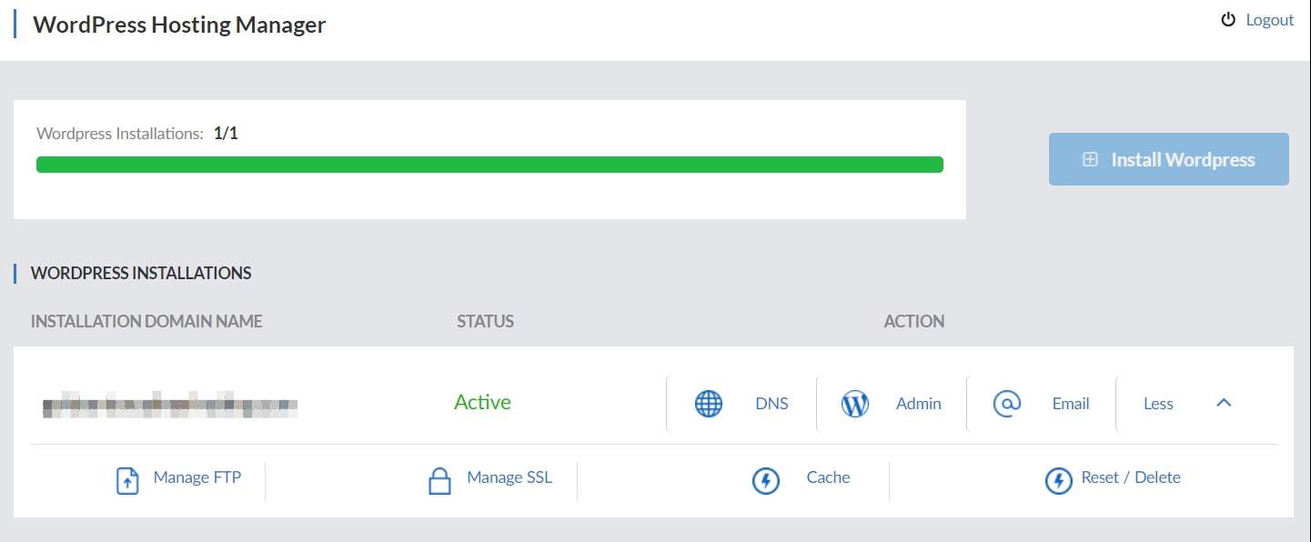The height and width of the screenshot is (542, 1311).
Task: Open Manage SSL
Action: coord(509,477)
